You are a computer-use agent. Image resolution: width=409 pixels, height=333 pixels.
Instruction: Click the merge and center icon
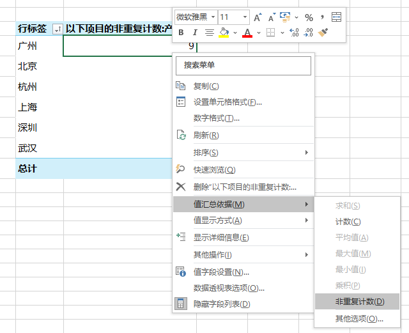337,17
